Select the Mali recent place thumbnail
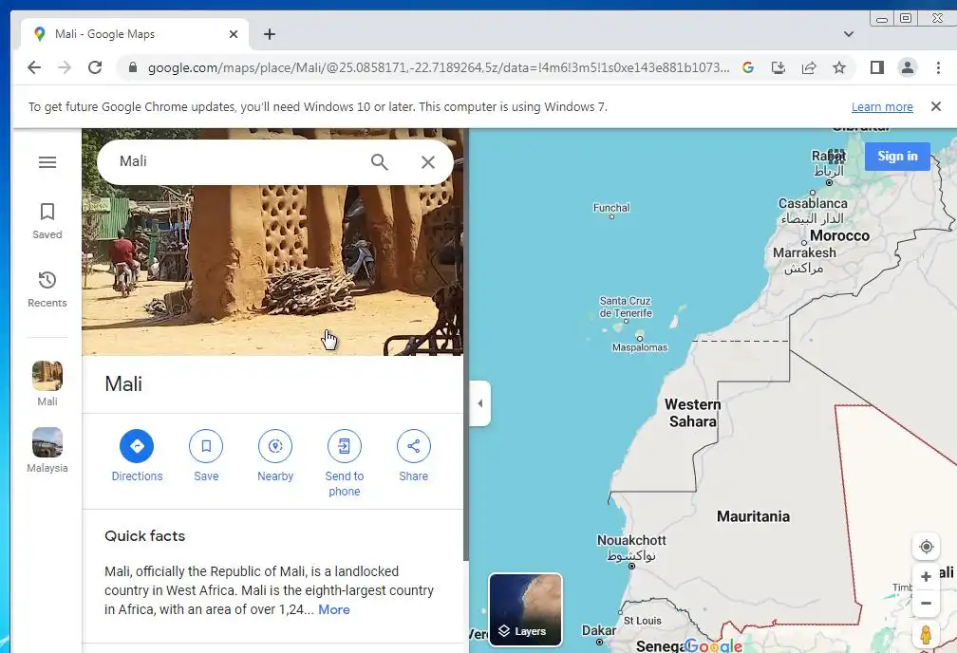Viewport: 957px width, 653px height. click(47, 383)
